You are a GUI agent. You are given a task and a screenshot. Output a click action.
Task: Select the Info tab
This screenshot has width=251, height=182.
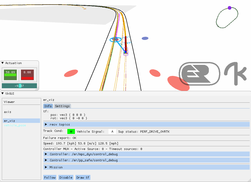click(48, 106)
